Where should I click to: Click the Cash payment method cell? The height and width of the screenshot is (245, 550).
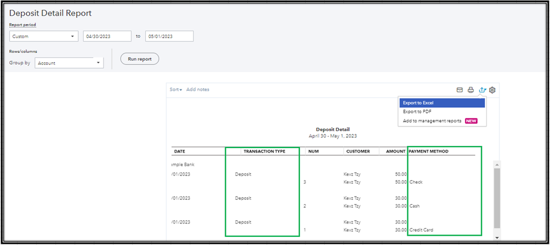(x=415, y=206)
